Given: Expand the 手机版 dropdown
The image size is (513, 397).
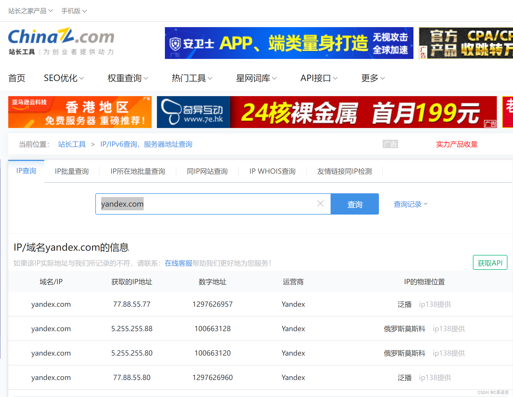Looking at the screenshot, I should pyautogui.click(x=74, y=11).
